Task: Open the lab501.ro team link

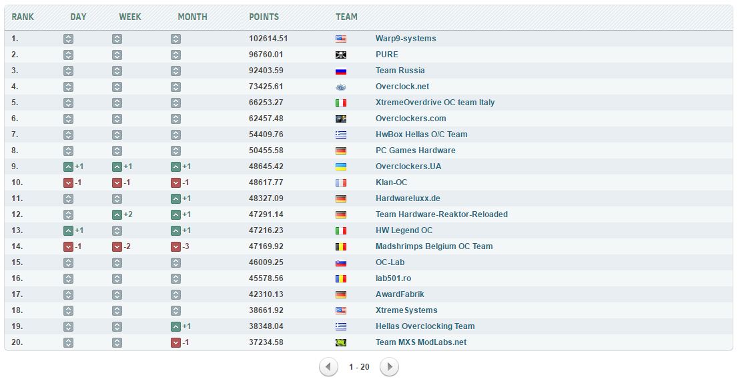Action: pos(394,278)
